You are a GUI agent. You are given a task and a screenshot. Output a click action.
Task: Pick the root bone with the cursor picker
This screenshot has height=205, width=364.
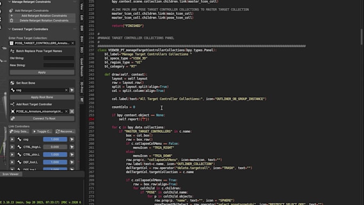point(72,90)
